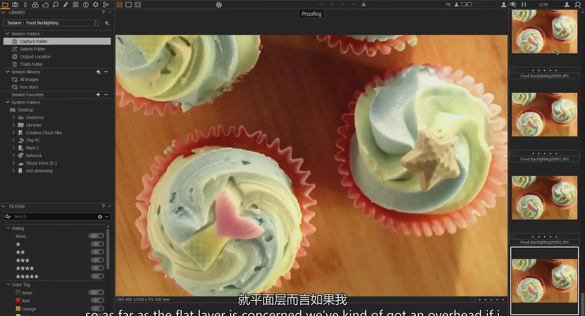Open the Metadata tool tab

pos(76,5)
